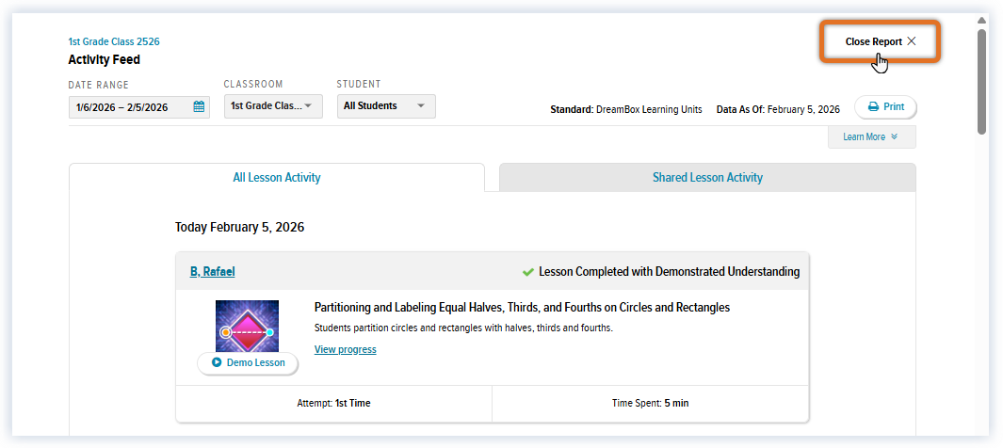1003x448 pixels.
Task: Open student B, Rafael link
Action: coord(212,272)
